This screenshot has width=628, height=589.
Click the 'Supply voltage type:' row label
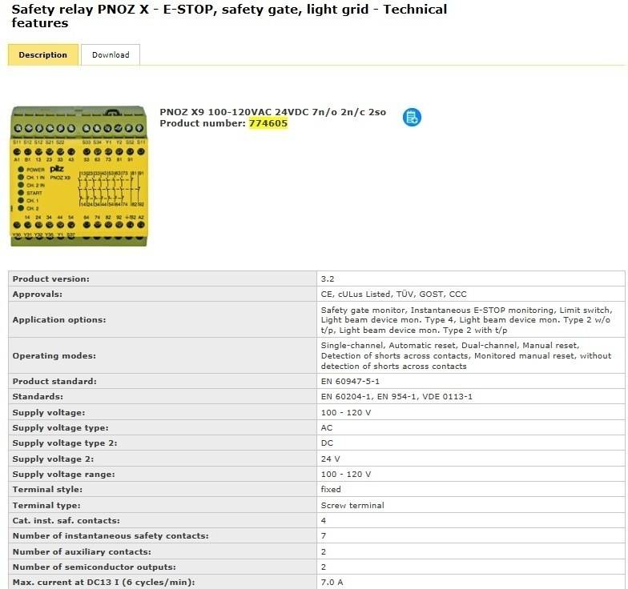61,427
